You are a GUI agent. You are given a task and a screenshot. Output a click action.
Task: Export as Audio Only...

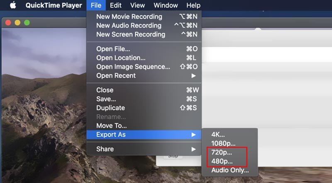click(x=230, y=170)
